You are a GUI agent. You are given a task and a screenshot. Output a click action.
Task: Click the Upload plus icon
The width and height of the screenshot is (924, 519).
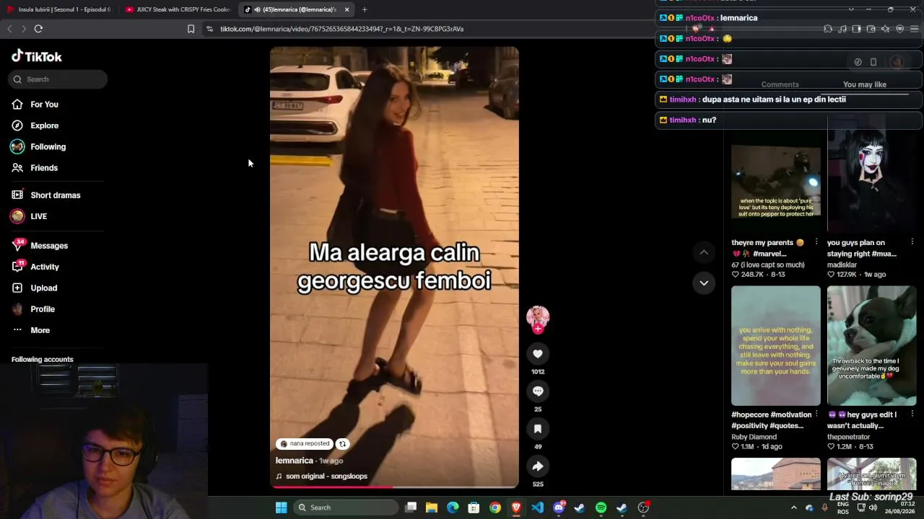coord(17,288)
